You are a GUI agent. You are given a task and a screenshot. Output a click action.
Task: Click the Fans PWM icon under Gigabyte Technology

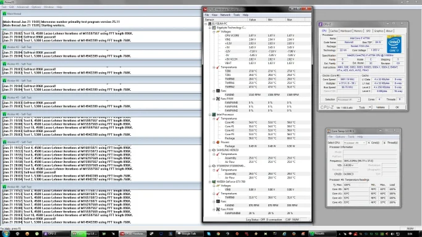pos(217,99)
